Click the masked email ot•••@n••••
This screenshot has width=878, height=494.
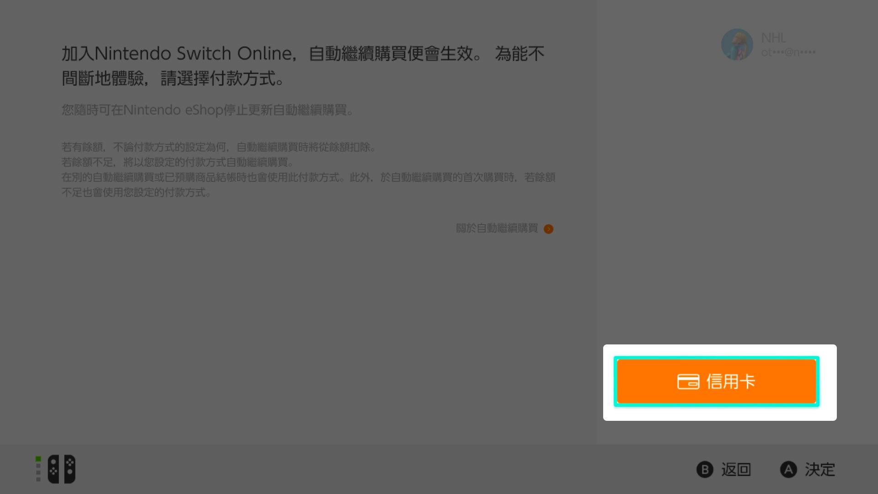pyautogui.click(x=788, y=53)
